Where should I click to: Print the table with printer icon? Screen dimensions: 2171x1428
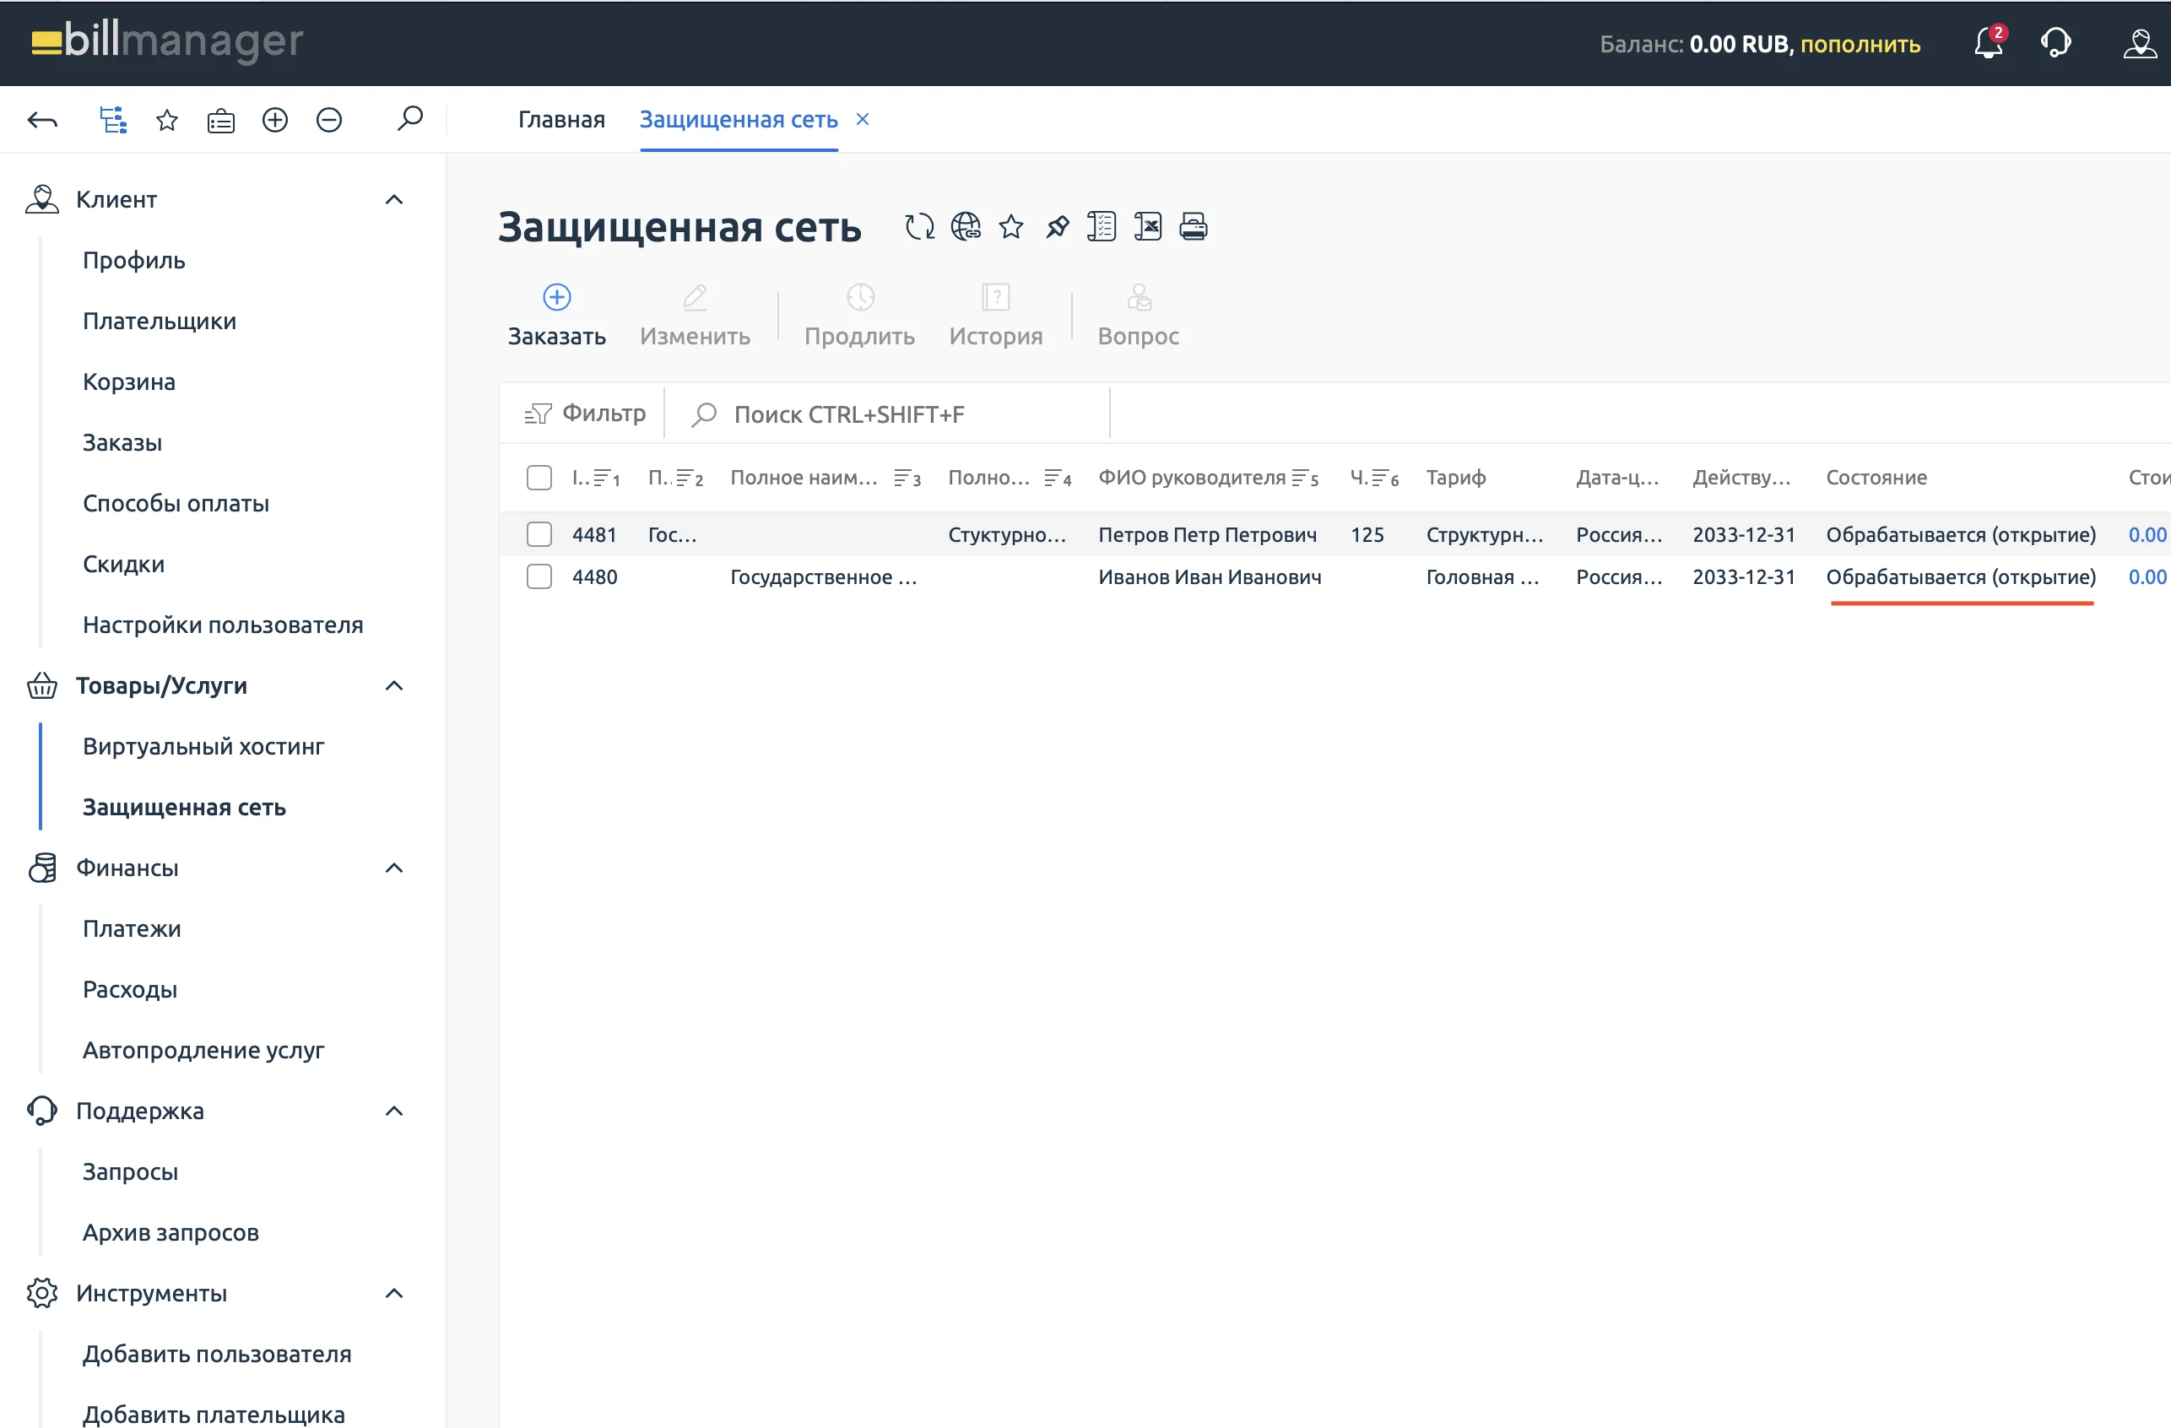pyautogui.click(x=1194, y=226)
